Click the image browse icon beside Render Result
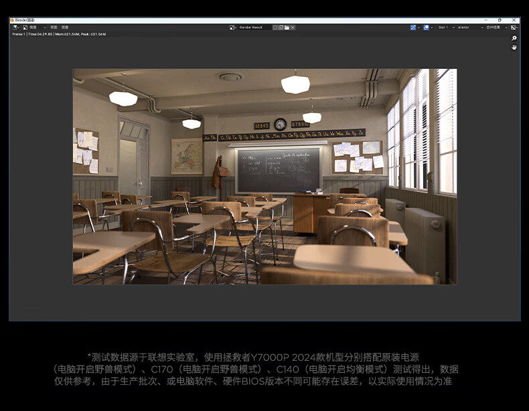529x411 pixels. click(x=233, y=27)
